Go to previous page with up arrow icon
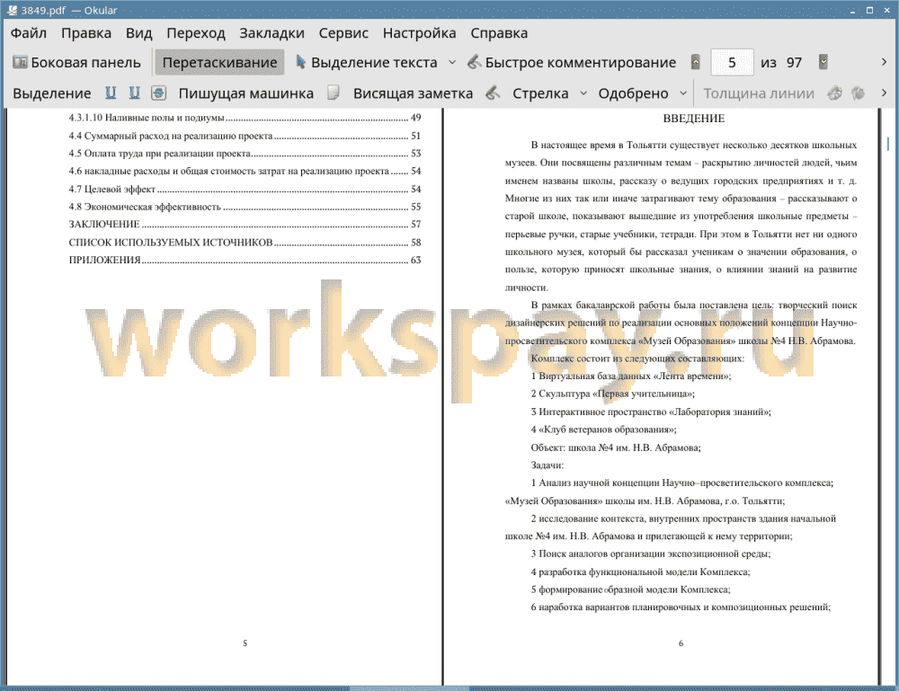Image resolution: width=899 pixels, height=691 pixels. click(x=696, y=62)
